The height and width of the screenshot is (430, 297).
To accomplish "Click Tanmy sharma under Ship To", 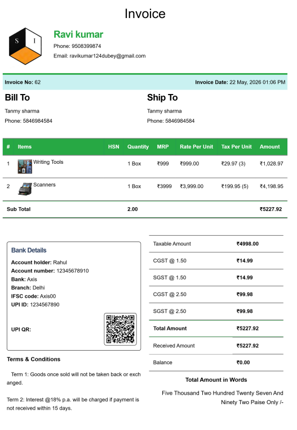I will (164, 111).
